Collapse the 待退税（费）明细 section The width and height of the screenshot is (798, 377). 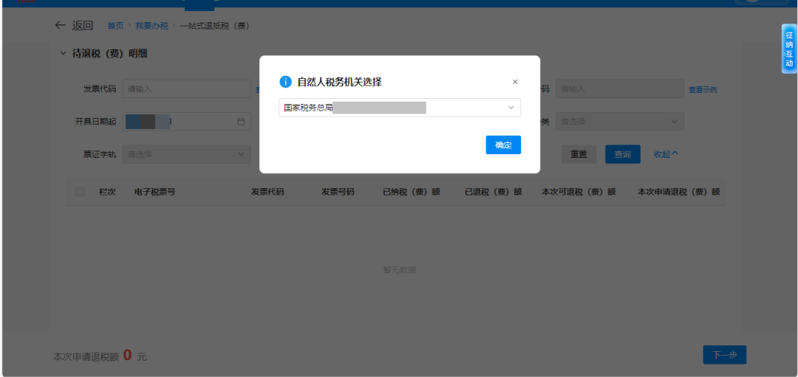tap(63, 53)
